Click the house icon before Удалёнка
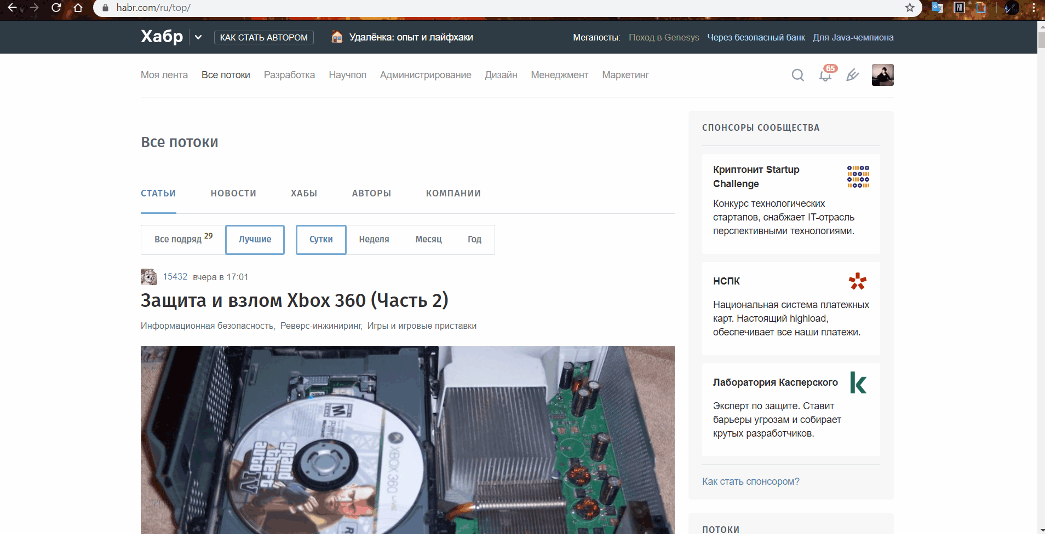Image resolution: width=1045 pixels, height=534 pixels. coord(337,37)
